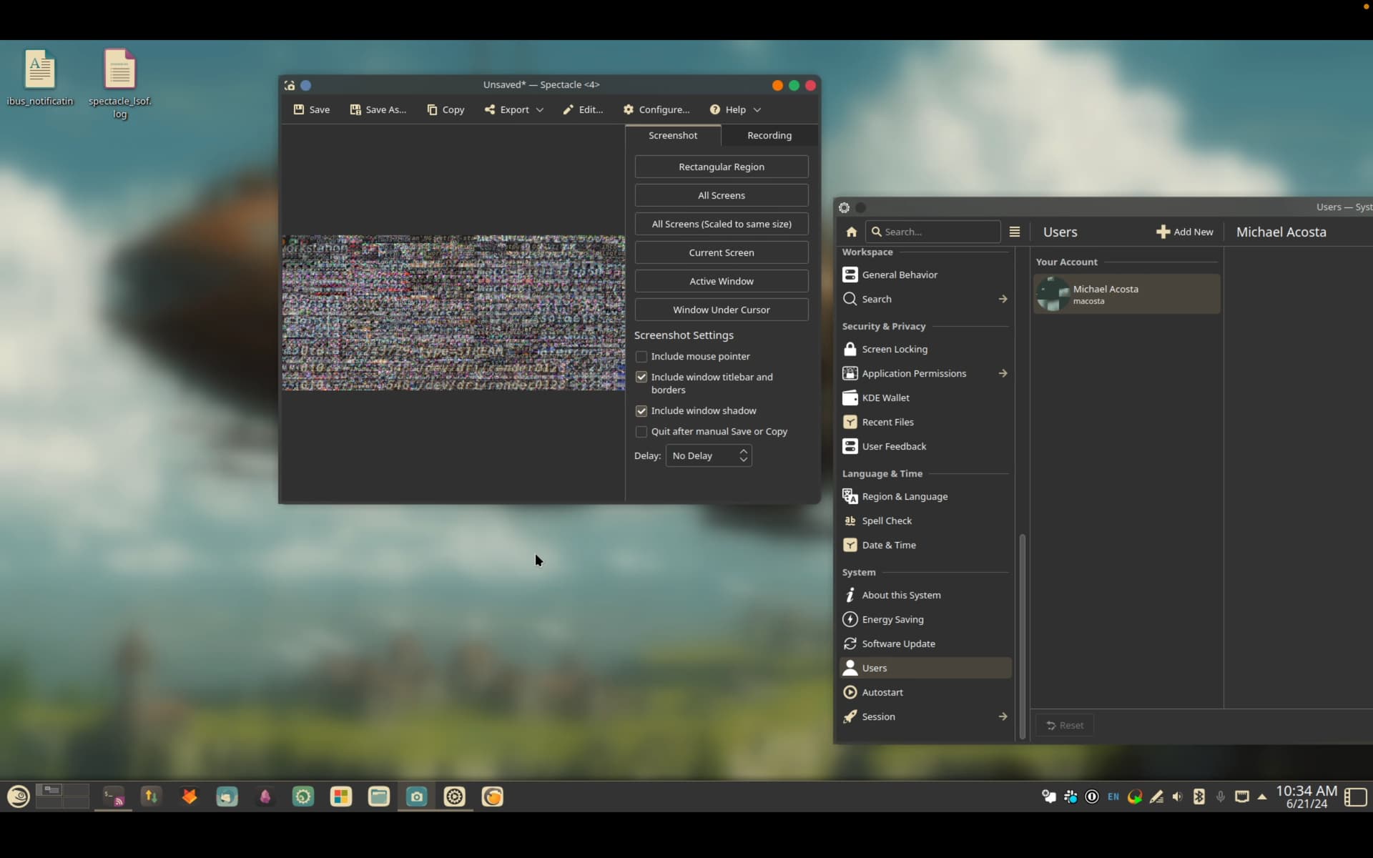The image size is (1373, 858).
Task: Select Energy Saving in settings sidebar
Action: coord(892,619)
